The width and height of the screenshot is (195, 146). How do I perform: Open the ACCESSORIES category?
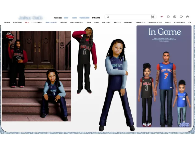(179, 22)
